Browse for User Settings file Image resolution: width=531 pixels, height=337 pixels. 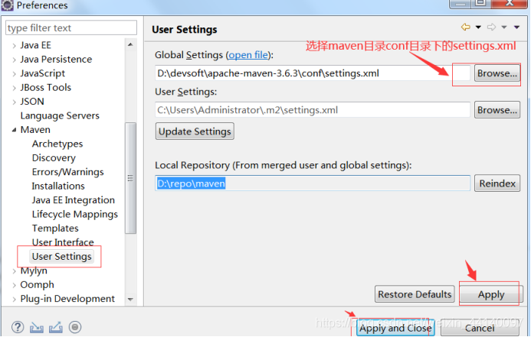point(497,110)
